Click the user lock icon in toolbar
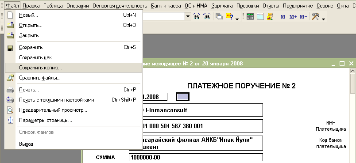 270,16
